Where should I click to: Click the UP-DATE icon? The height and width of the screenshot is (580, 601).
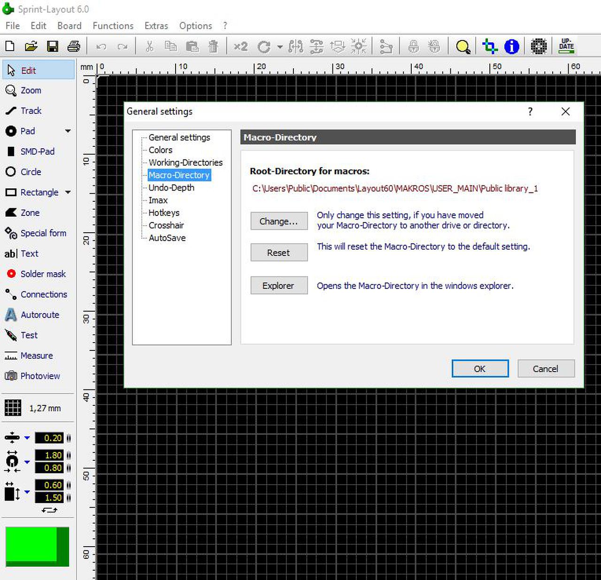click(567, 46)
